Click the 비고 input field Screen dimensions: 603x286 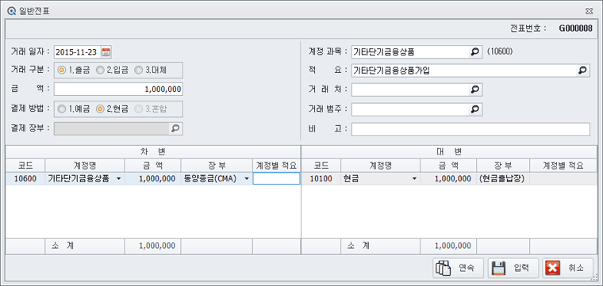pos(470,129)
